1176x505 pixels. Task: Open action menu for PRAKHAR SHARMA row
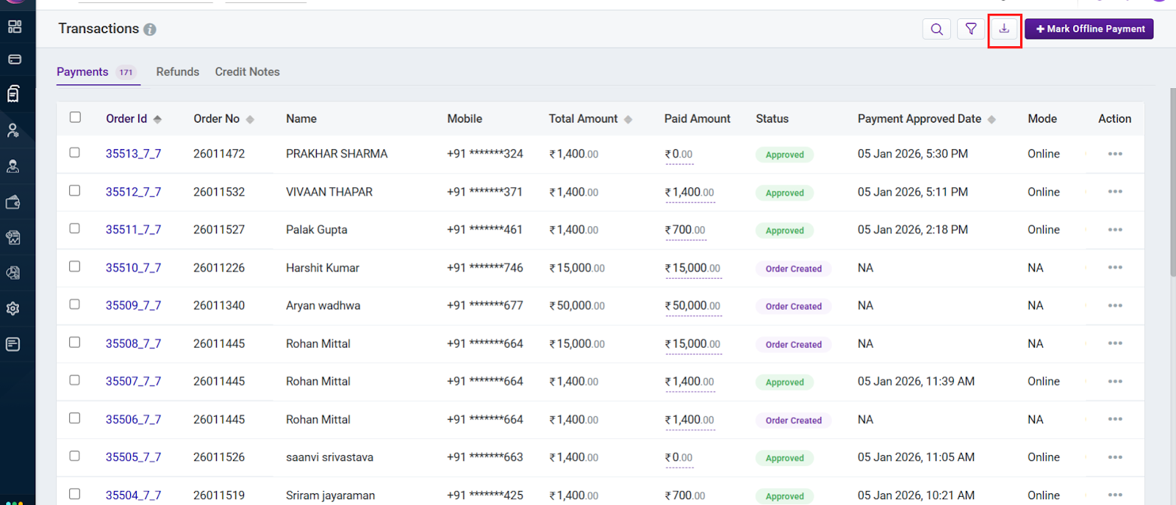[x=1114, y=154]
